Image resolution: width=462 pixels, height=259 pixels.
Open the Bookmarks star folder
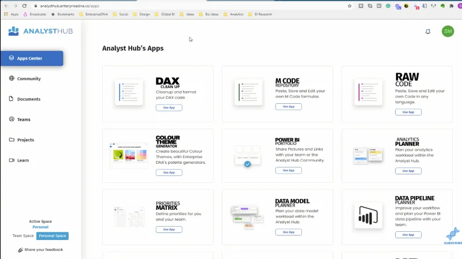[x=62, y=14]
